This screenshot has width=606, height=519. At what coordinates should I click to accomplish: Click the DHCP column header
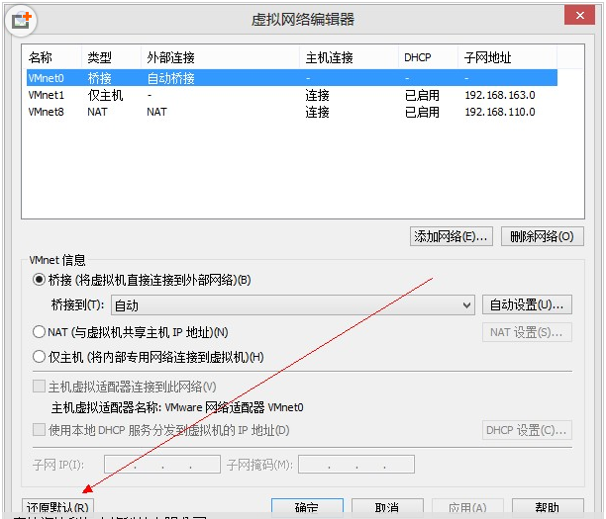click(417, 58)
